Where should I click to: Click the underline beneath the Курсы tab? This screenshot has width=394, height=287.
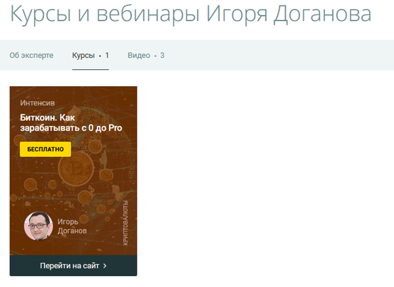click(90, 69)
